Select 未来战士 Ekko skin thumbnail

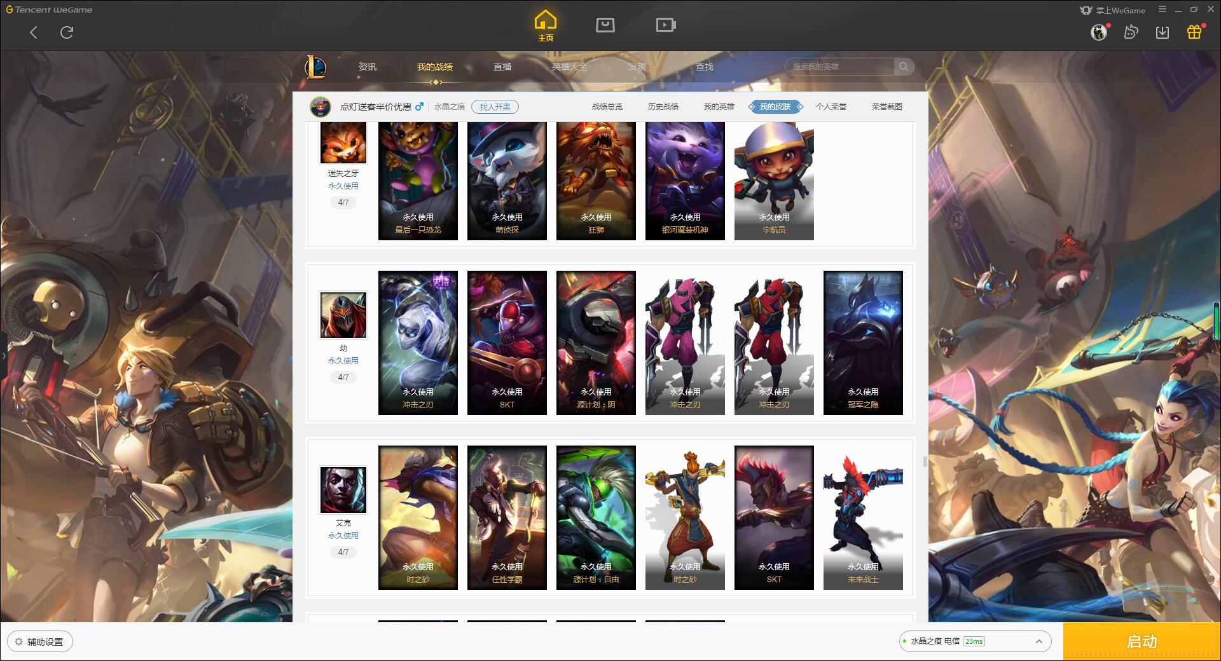coord(863,517)
